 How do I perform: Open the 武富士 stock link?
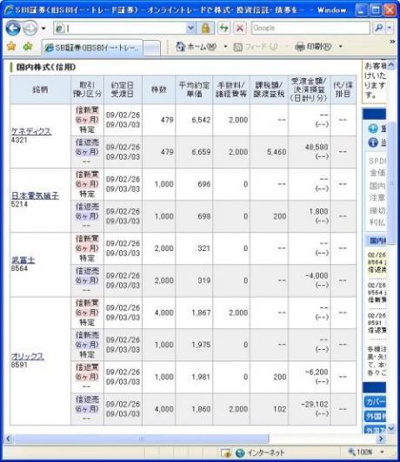23,260
